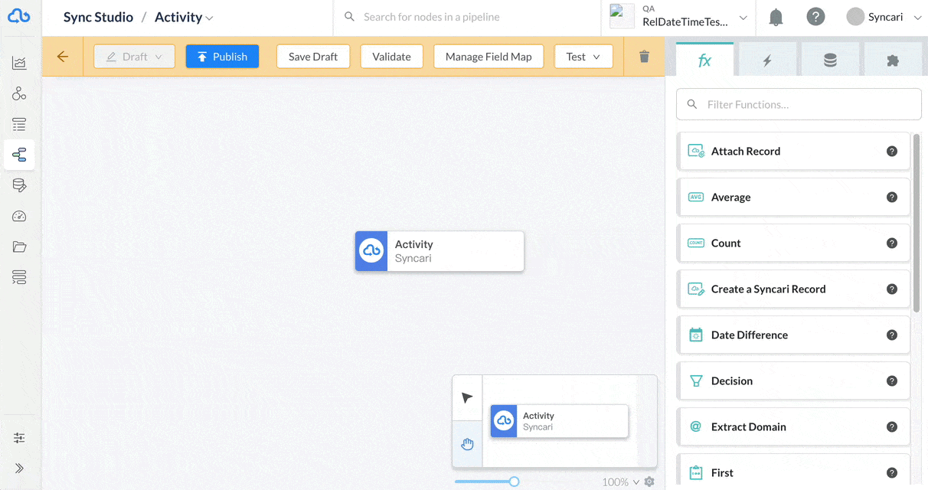
Task: Select the Decision function card
Action: coord(793,381)
